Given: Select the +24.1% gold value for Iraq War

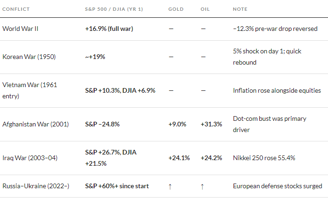Looking at the screenshot, I should click(x=179, y=158).
